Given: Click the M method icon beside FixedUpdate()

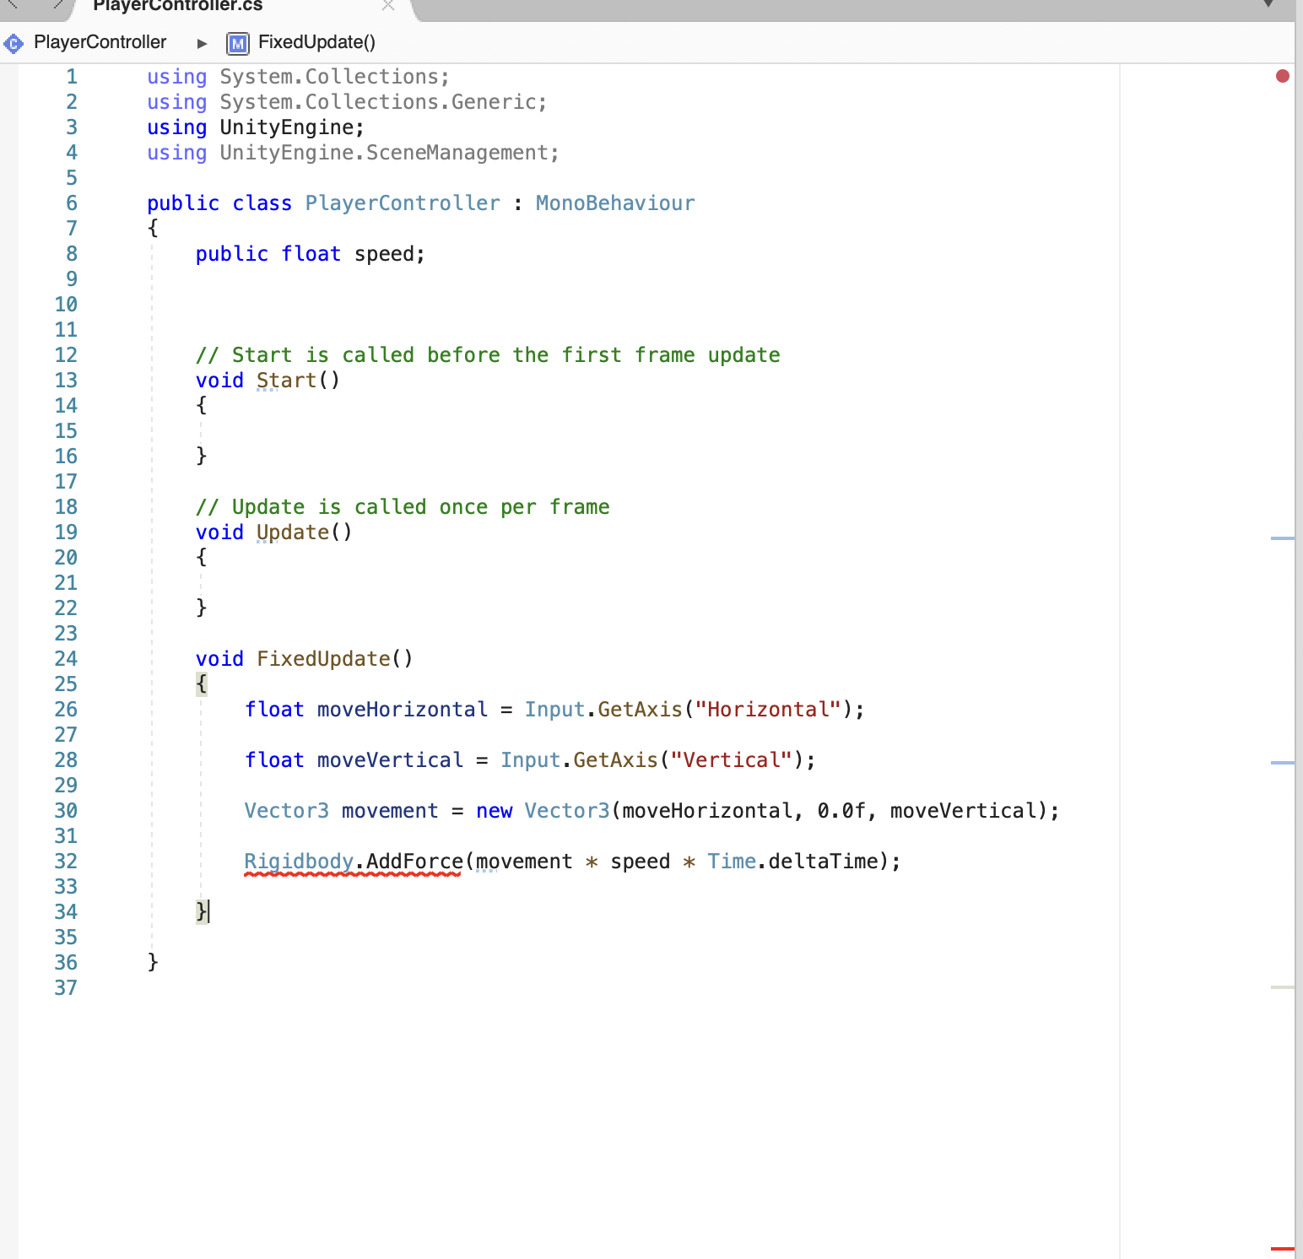Looking at the screenshot, I should pyautogui.click(x=237, y=43).
